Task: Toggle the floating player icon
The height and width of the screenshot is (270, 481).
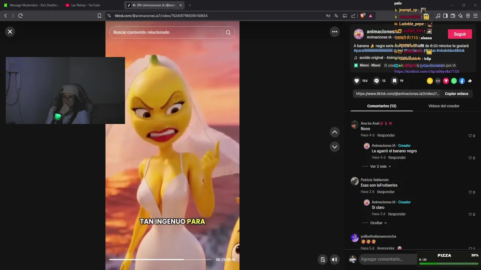Action: [x=322, y=259]
